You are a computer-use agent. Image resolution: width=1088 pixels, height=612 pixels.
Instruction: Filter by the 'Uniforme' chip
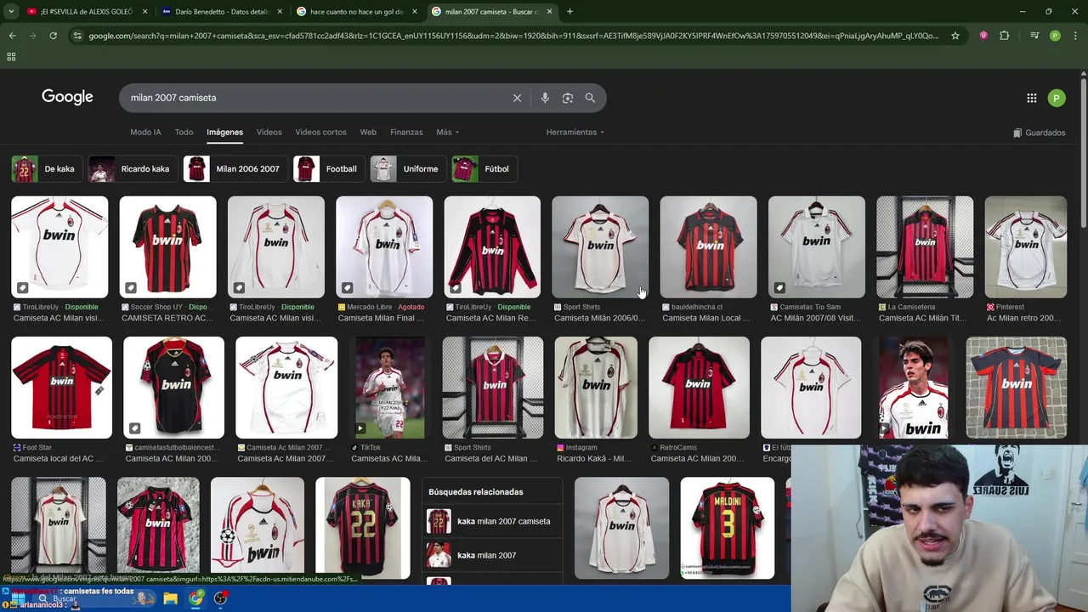(407, 168)
